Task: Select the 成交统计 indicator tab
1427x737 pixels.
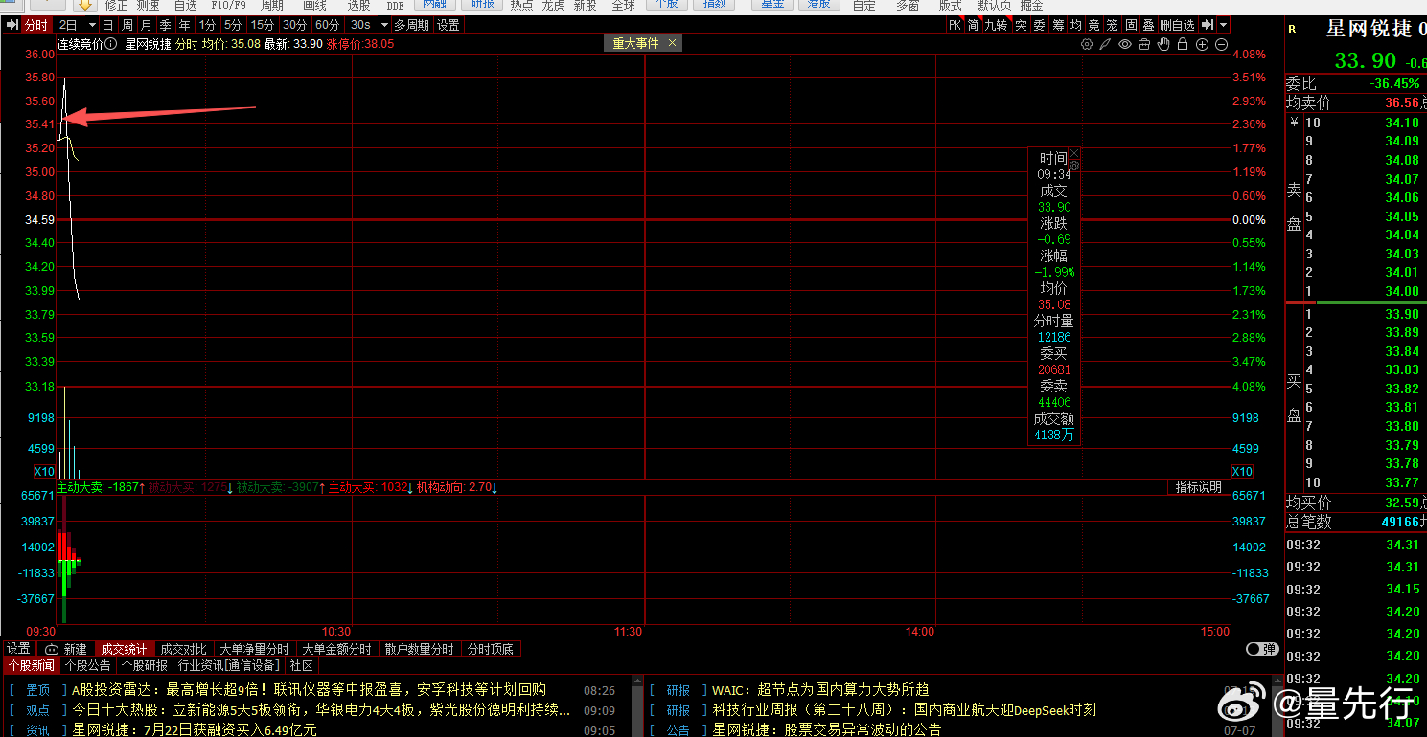Action: 124,649
